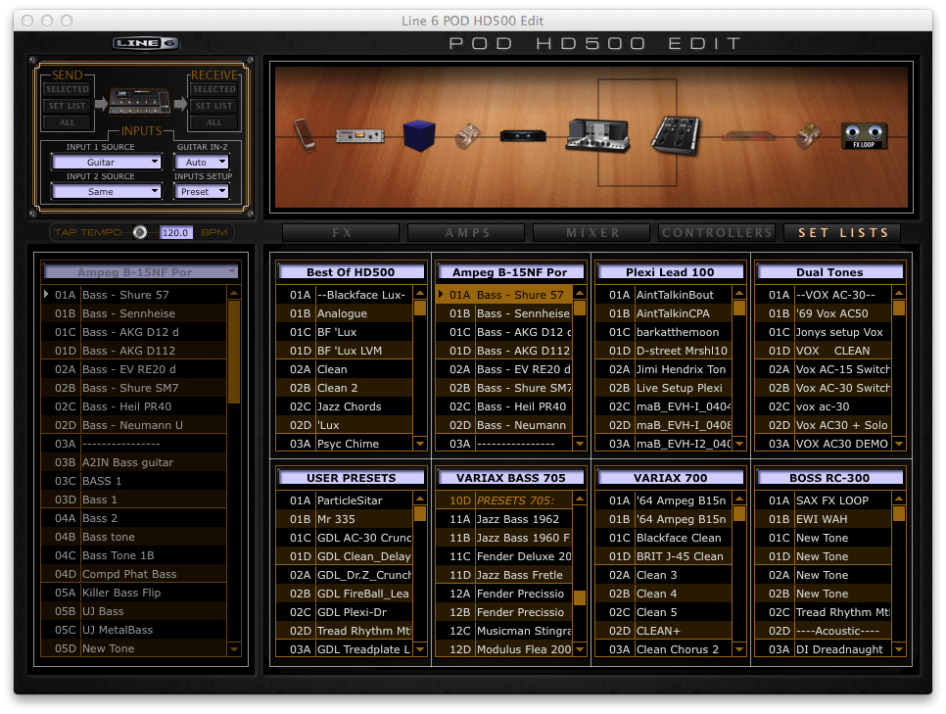Select pedal block left of black rack
The width and height of the screenshot is (946, 714).
(467, 135)
